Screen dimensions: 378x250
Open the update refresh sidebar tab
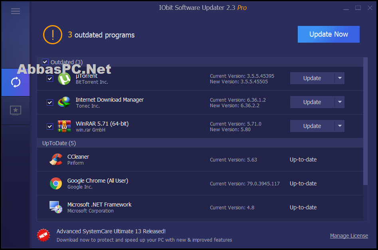16,83
